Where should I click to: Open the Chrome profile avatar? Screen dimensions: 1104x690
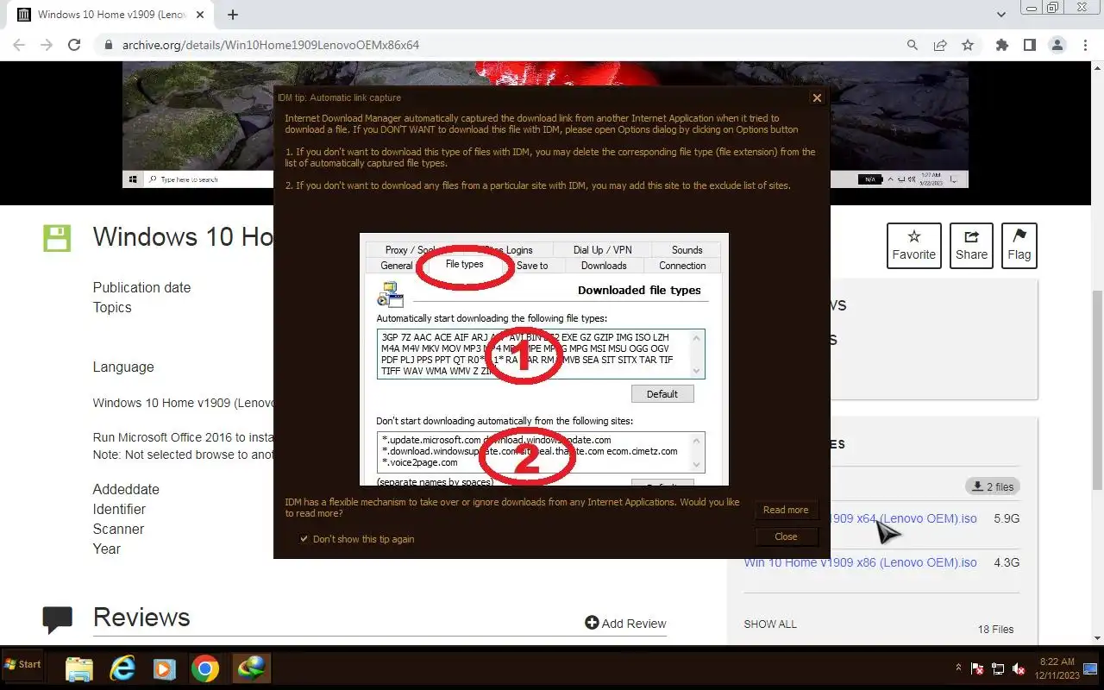click(1057, 45)
